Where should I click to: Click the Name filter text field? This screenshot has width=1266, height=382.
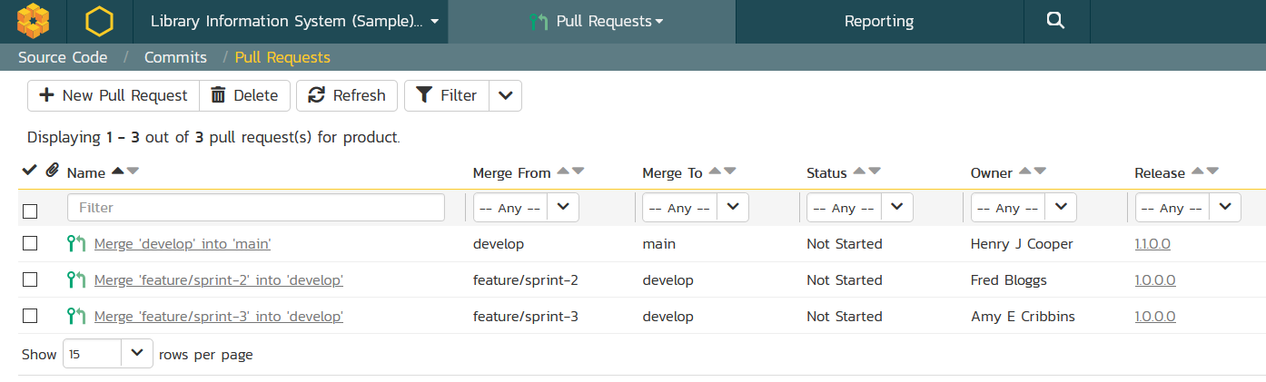coord(255,208)
